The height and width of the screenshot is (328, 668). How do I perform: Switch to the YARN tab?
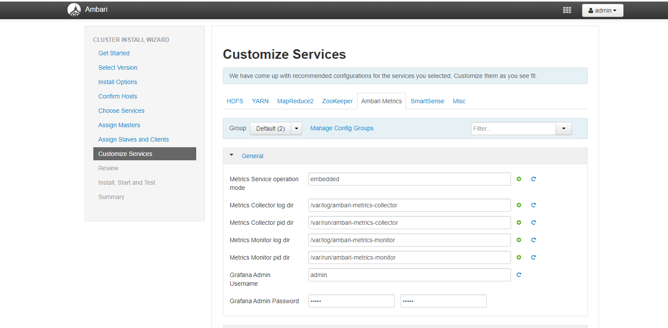[260, 101]
